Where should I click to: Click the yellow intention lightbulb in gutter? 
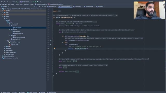(x=54, y=49)
